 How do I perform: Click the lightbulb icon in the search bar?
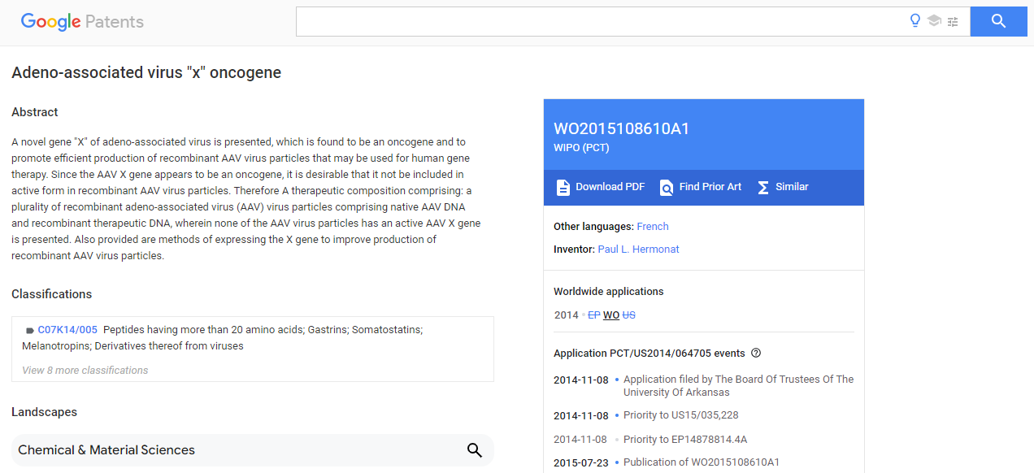click(x=915, y=21)
